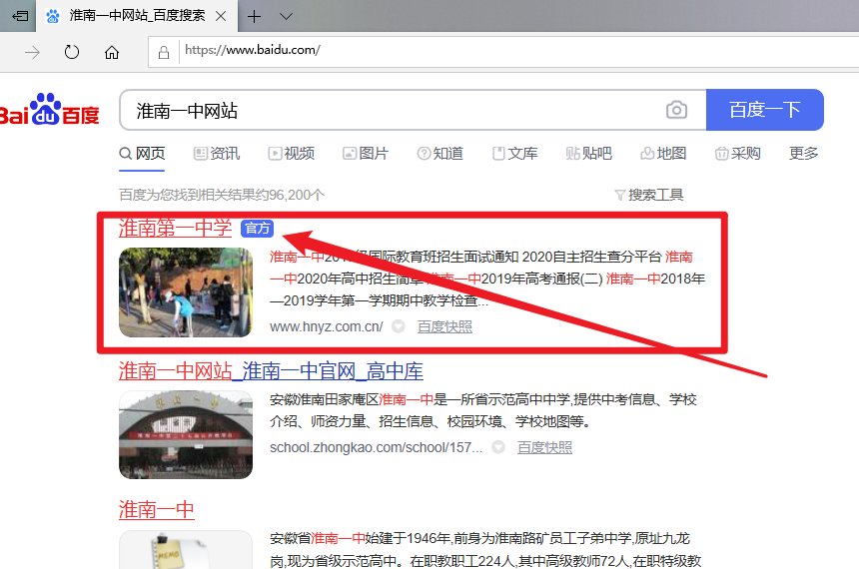
Task: Click verification icon beside school.zhongkao.com
Action: [498, 447]
